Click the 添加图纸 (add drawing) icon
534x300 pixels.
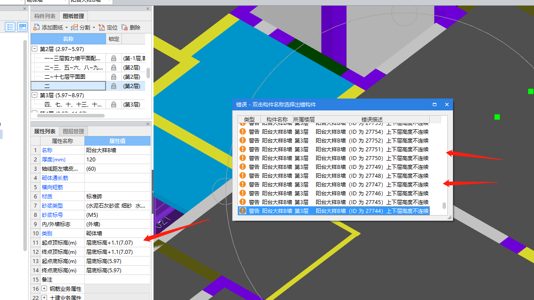tap(37, 27)
